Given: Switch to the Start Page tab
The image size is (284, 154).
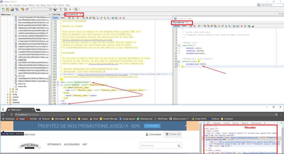Looking at the screenshot, I should 56,14.
